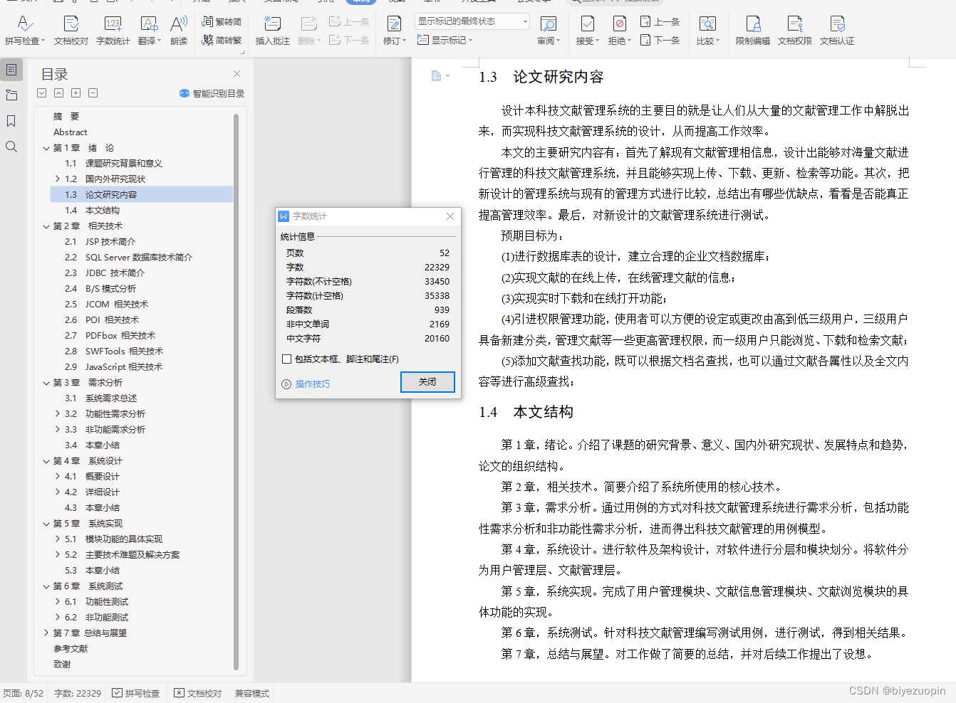
Task: Jump to 2.2 SQL Server 数据库技术简介
Action: (x=128, y=258)
